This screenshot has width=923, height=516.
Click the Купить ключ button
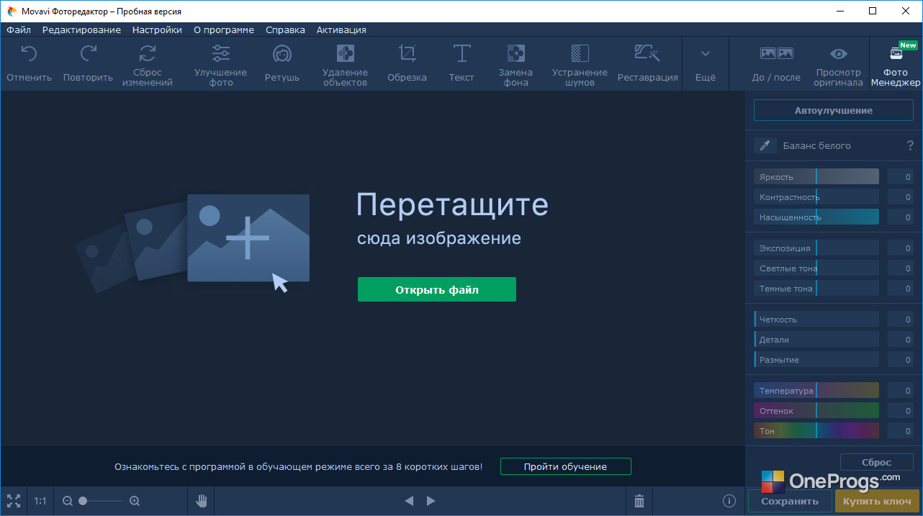[x=877, y=502]
